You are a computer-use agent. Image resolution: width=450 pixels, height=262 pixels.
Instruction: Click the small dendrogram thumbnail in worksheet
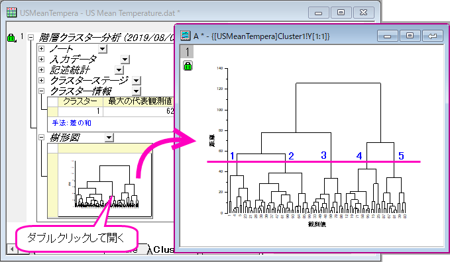(x=105, y=185)
